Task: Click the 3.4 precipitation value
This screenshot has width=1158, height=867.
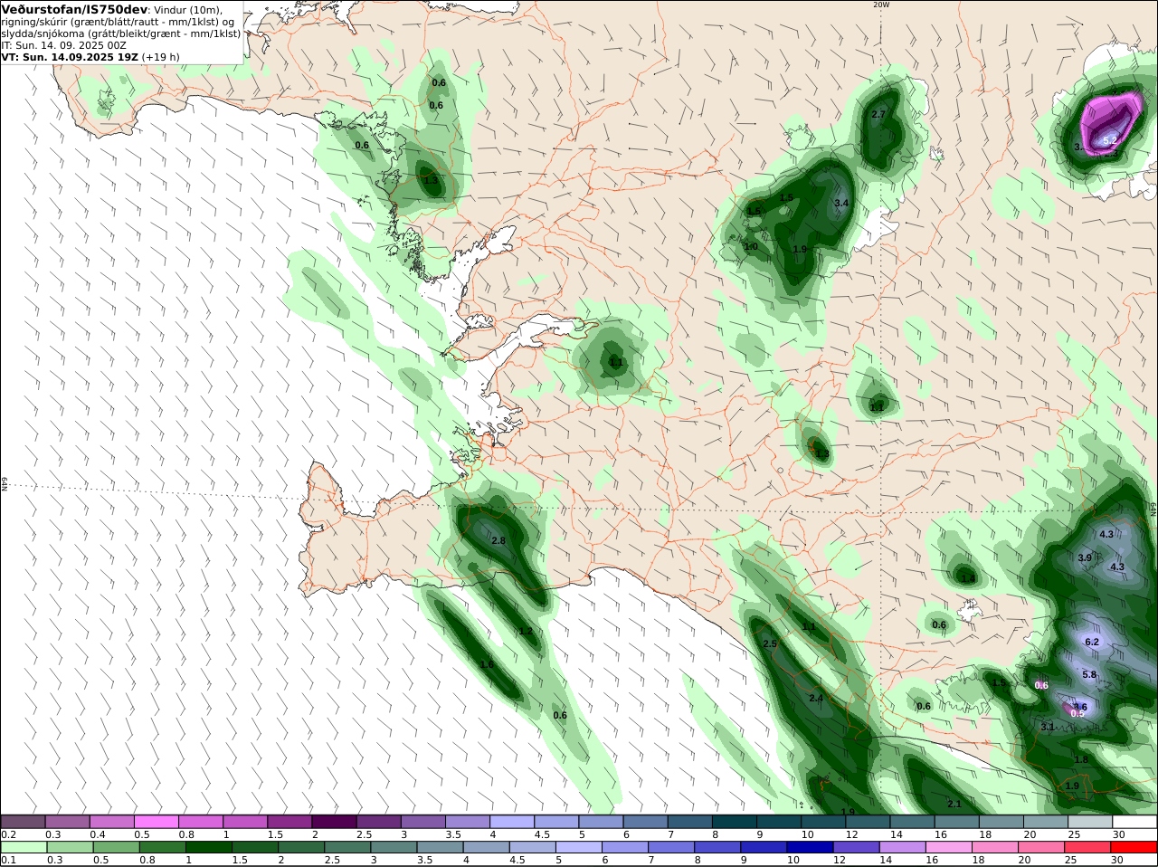Action: point(841,203)
